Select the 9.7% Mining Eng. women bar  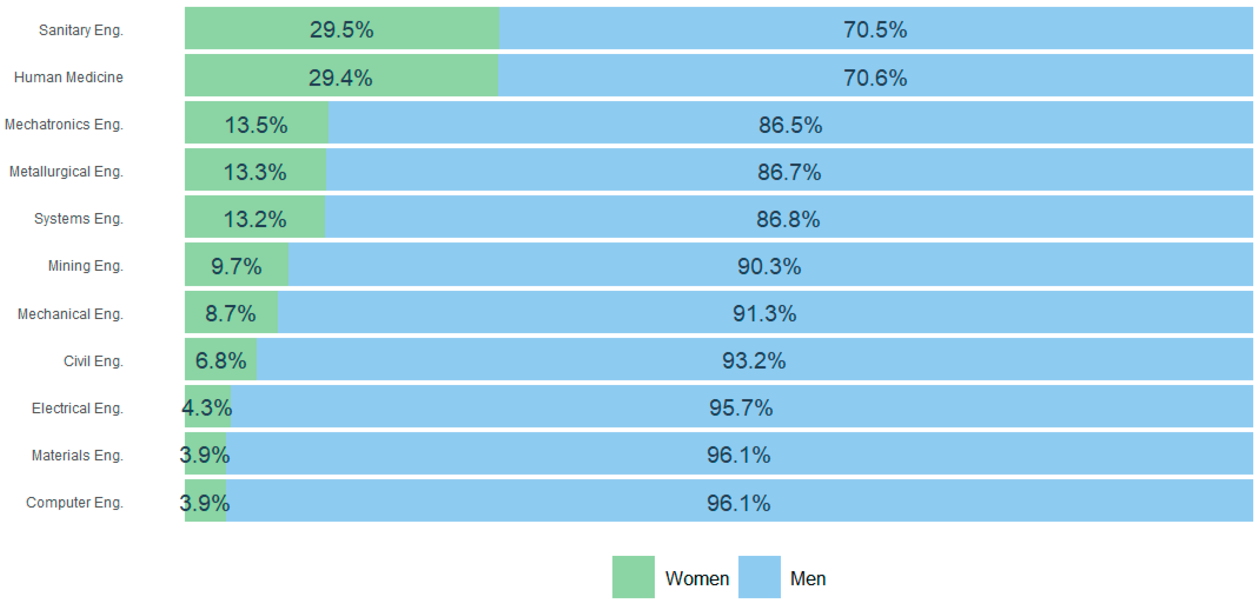(x=236, y=264)
